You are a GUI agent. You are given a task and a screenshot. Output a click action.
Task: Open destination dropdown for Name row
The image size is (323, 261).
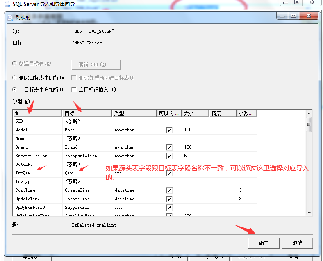click(x=87, y=138)
